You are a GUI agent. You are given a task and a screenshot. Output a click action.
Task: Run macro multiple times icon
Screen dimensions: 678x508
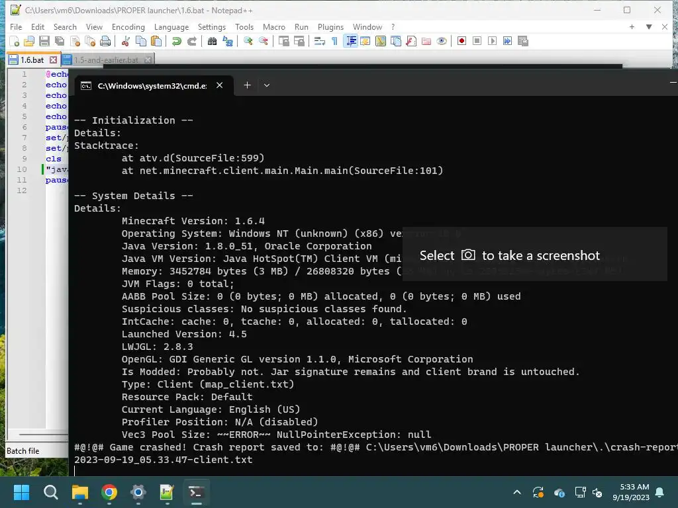(507, 41)
